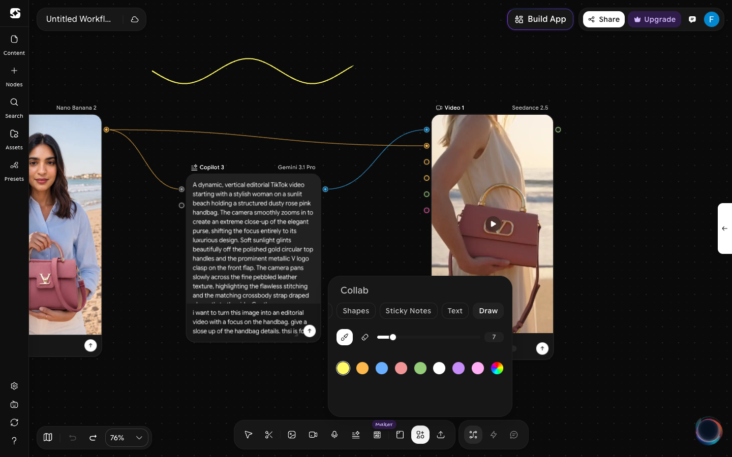Choose the blue color swatch

(382, 368)
